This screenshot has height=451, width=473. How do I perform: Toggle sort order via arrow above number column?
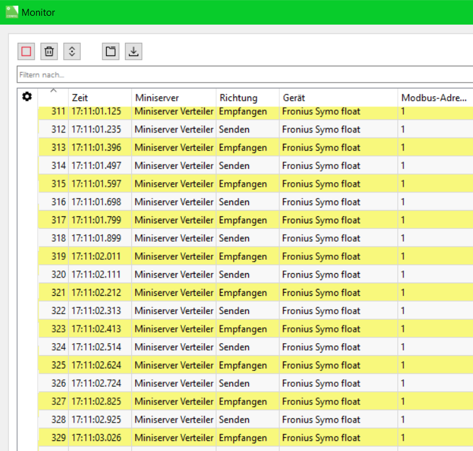pos(54,90)
